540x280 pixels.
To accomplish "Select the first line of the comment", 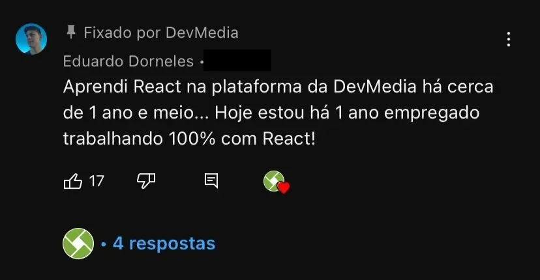I will (x=278, y=87).
